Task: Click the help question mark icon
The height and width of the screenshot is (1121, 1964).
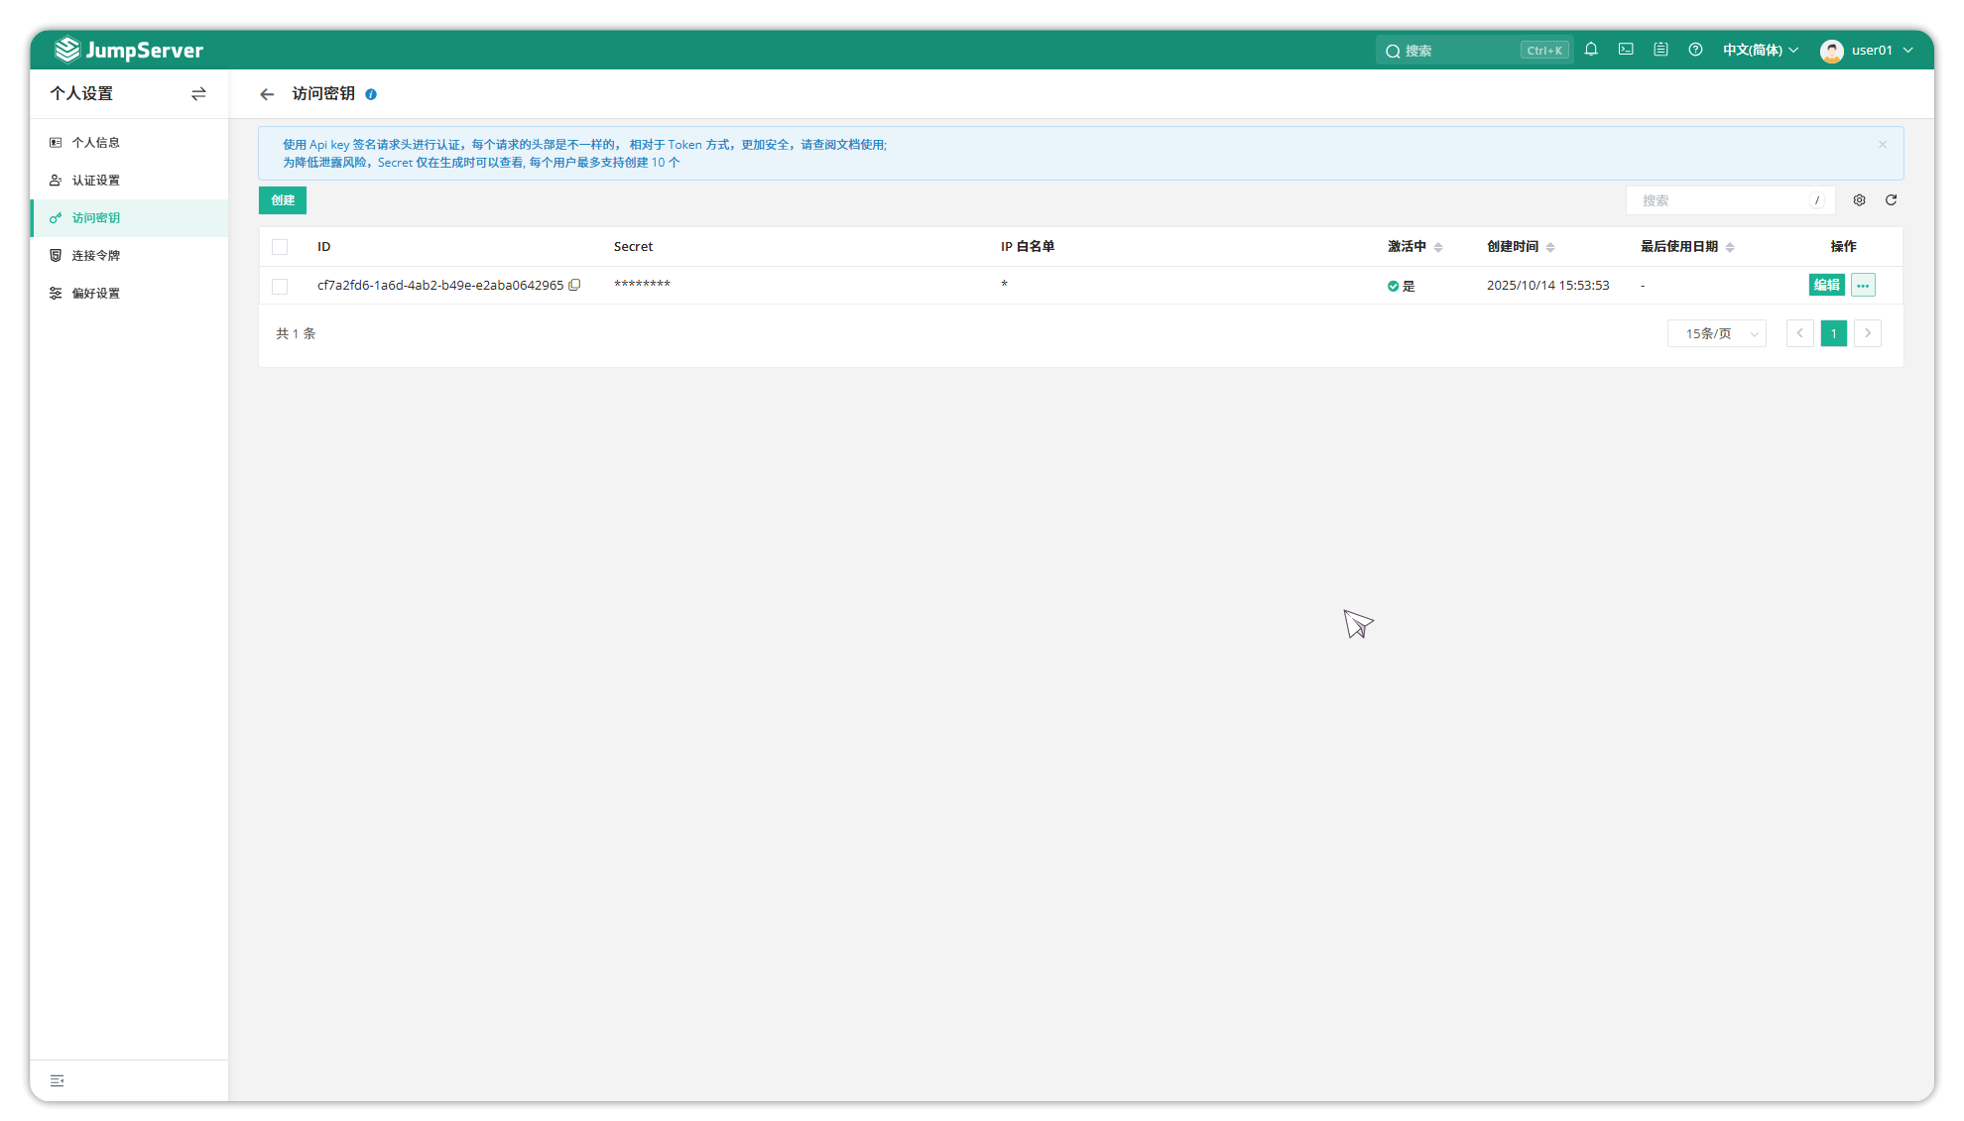Action: pyautogui.click(x=1695, y=50)
